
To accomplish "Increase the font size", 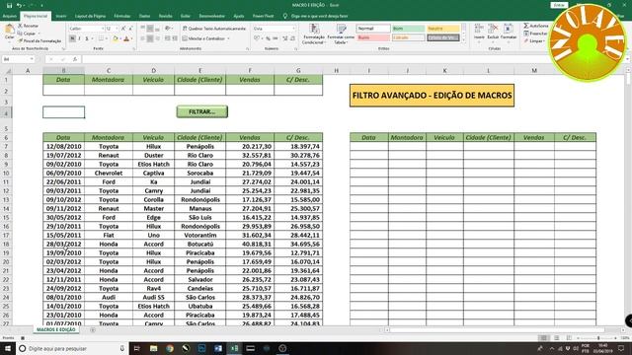I will [x=123, y=29].
